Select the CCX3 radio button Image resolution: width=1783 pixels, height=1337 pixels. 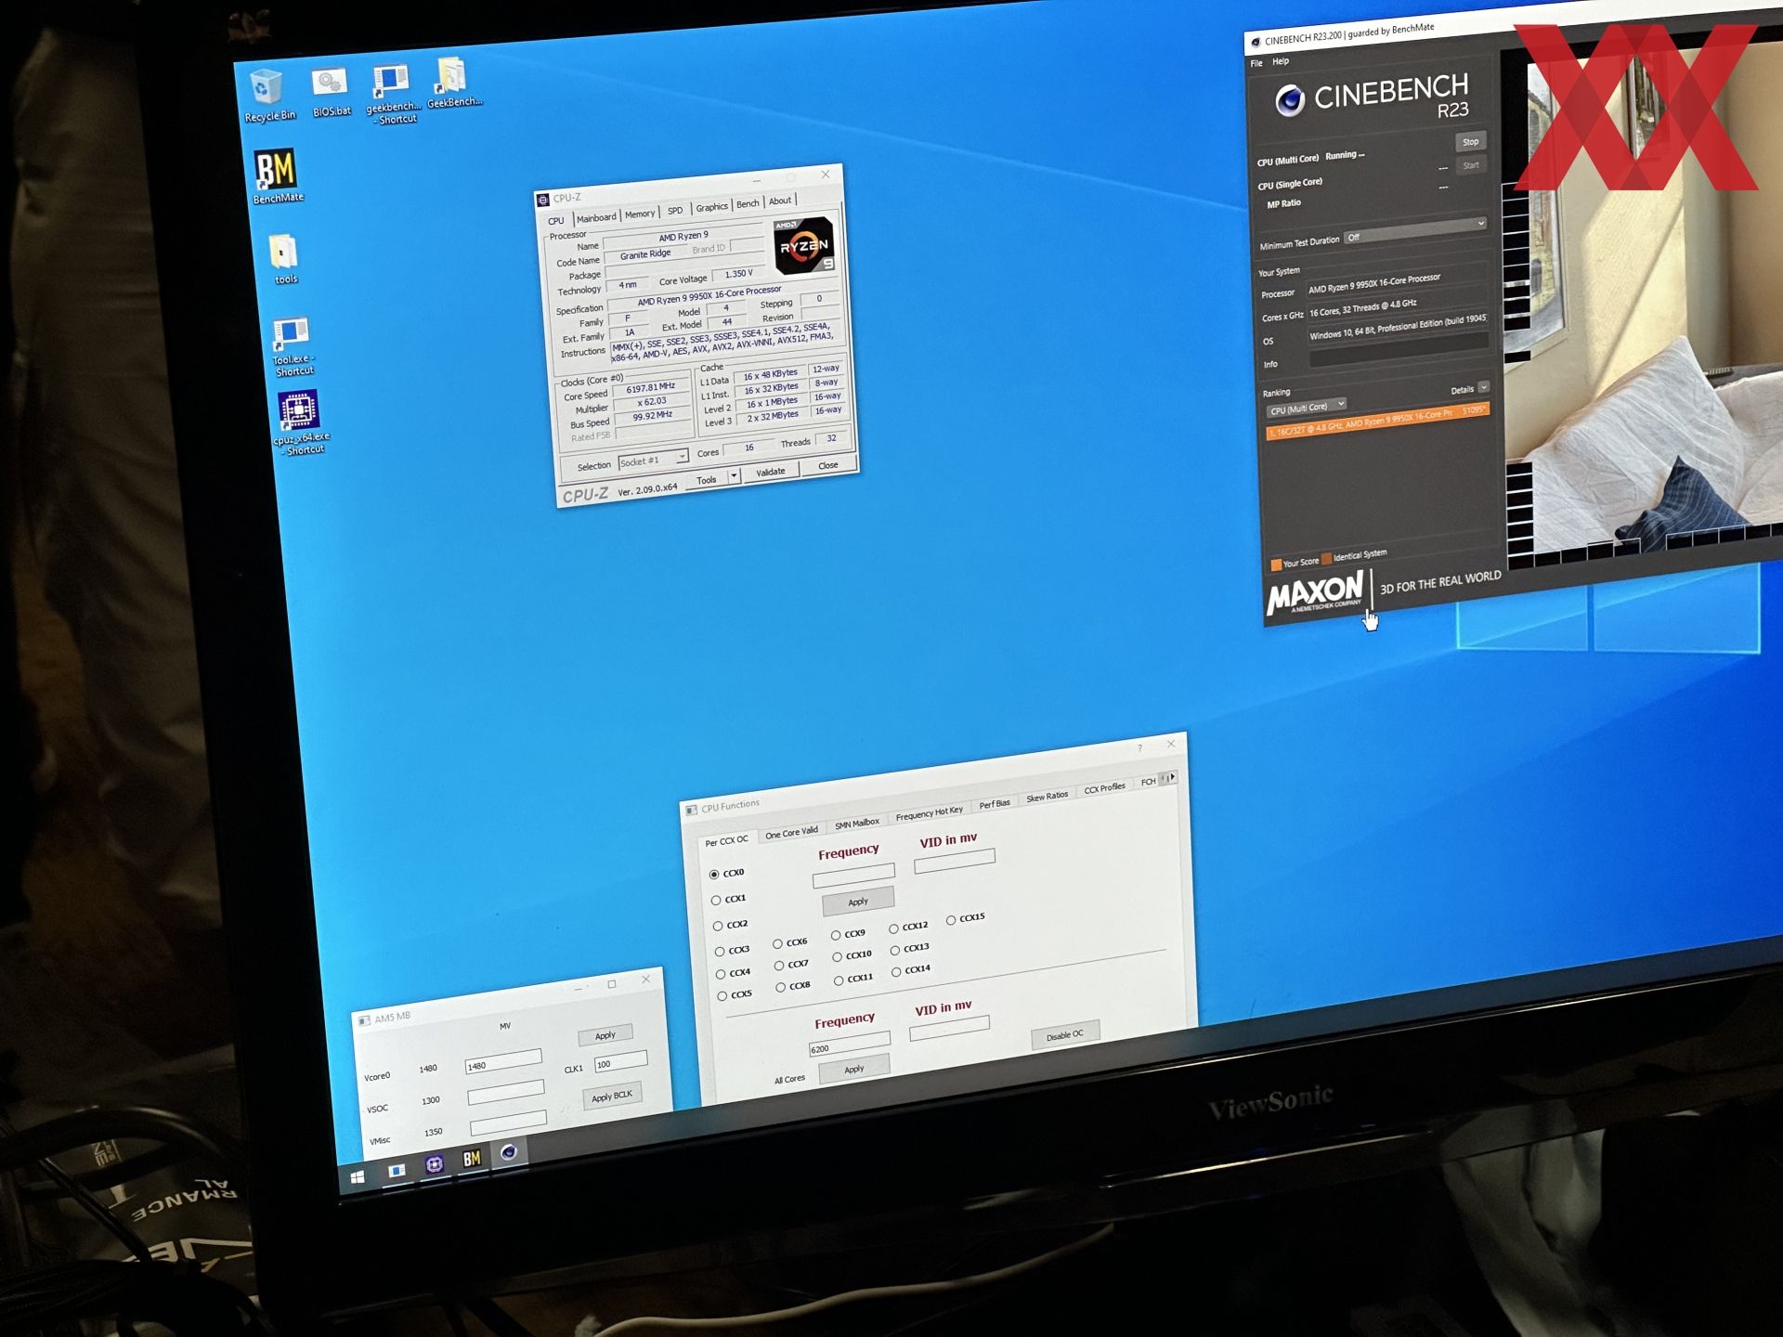(x=720, y=952)
